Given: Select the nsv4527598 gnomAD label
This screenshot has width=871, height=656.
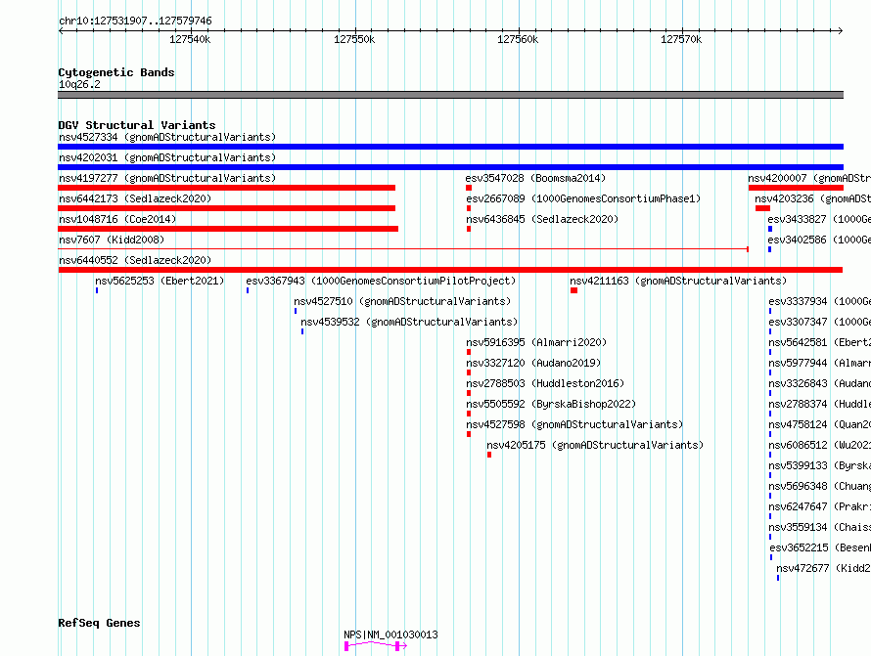Looking at the screenshot, I should 574,424.
